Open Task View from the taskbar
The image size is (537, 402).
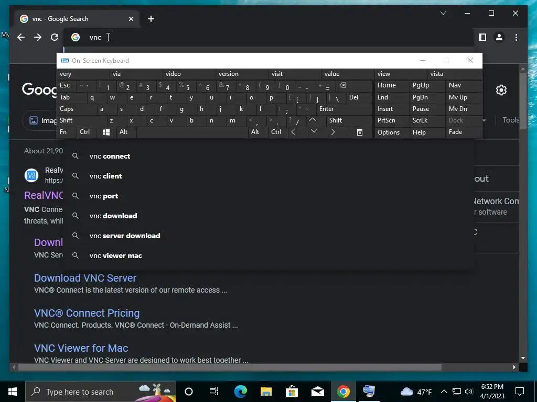tap(214, 392)
